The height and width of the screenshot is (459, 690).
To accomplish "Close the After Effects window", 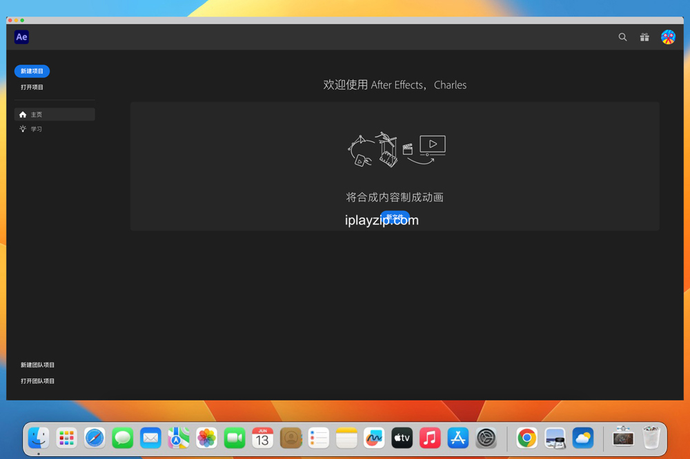I will tap(10, 20).
